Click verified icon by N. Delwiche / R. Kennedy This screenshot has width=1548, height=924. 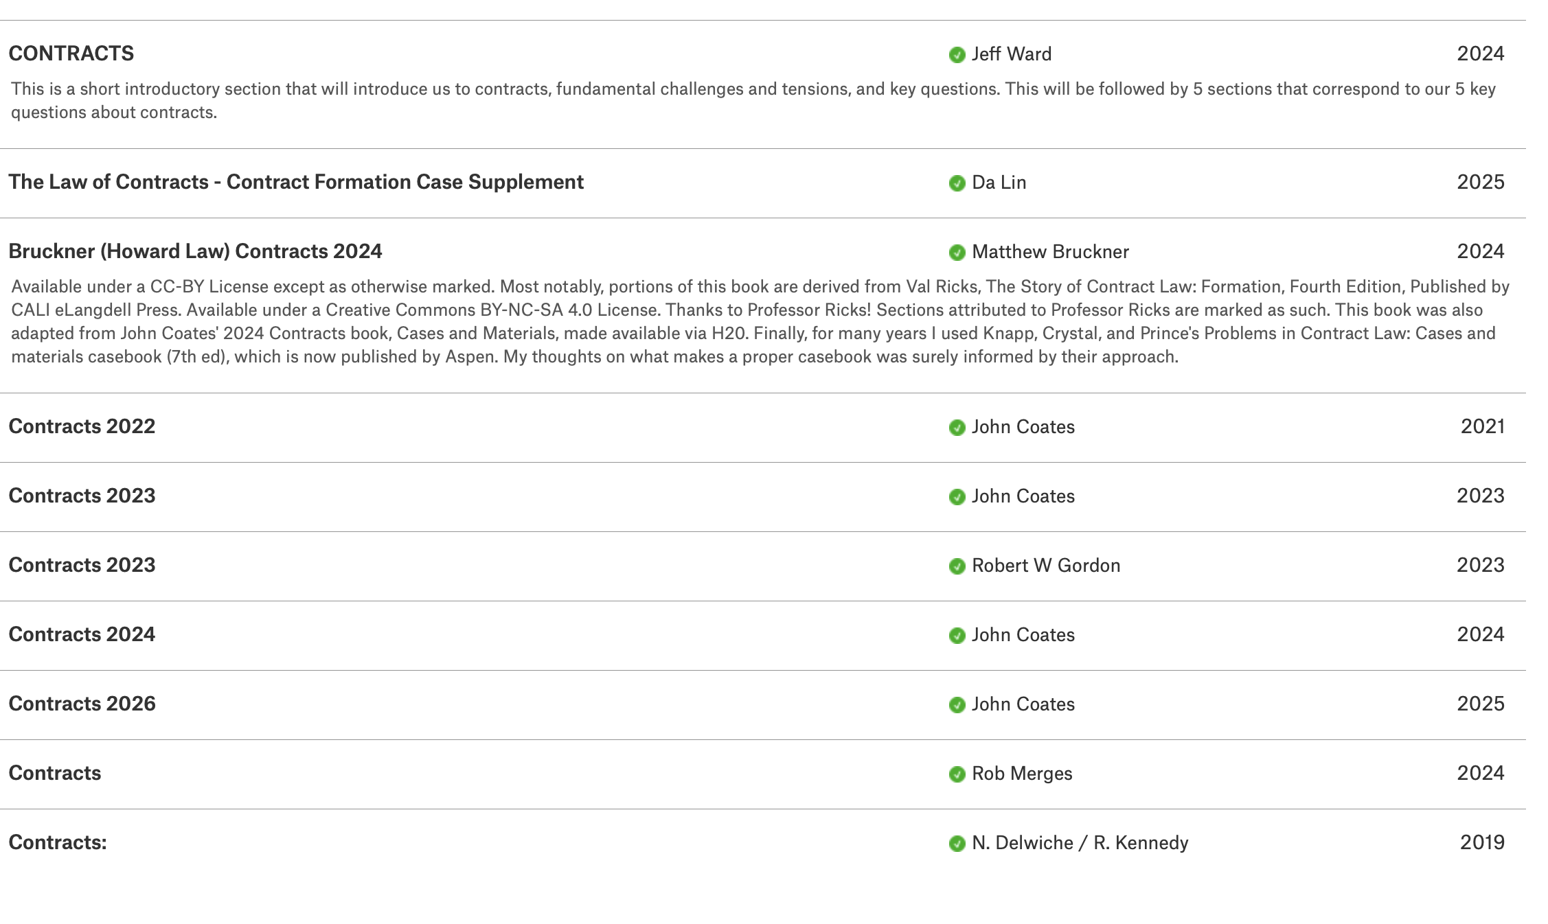pyautogui.click(x=957, y=844)
